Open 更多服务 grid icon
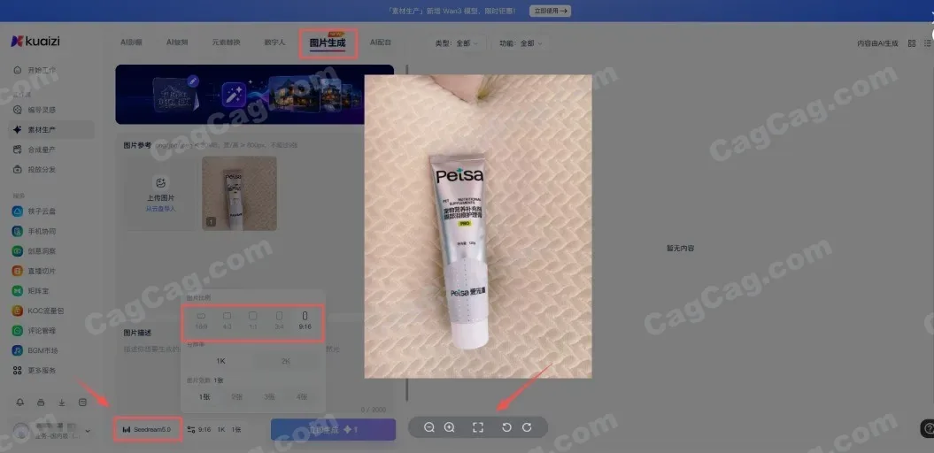Viewport: 934px width, 453px height. (18, 370)
